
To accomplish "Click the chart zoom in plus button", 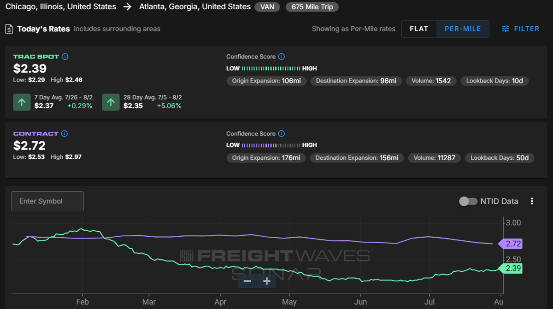I will (267, 281).
